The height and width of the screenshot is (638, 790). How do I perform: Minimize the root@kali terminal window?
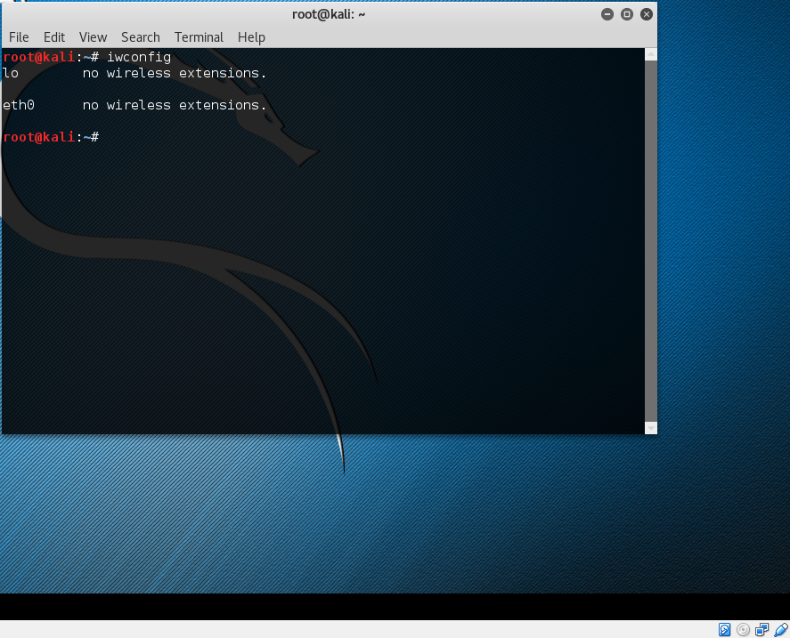pyautogui.click(x=607, y=14)
